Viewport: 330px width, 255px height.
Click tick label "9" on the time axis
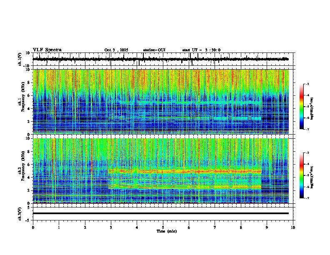tap(267, 227)
